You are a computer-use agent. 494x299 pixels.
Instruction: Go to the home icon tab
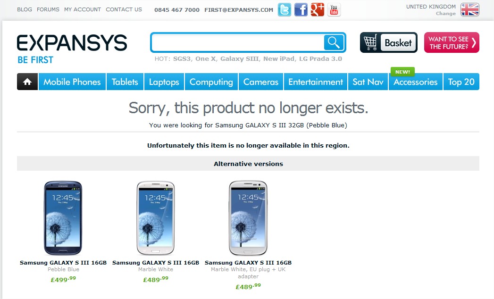27,82
